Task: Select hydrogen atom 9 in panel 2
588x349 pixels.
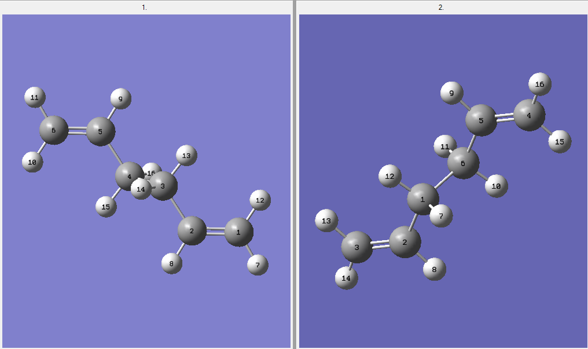Action: pos(452,93)
